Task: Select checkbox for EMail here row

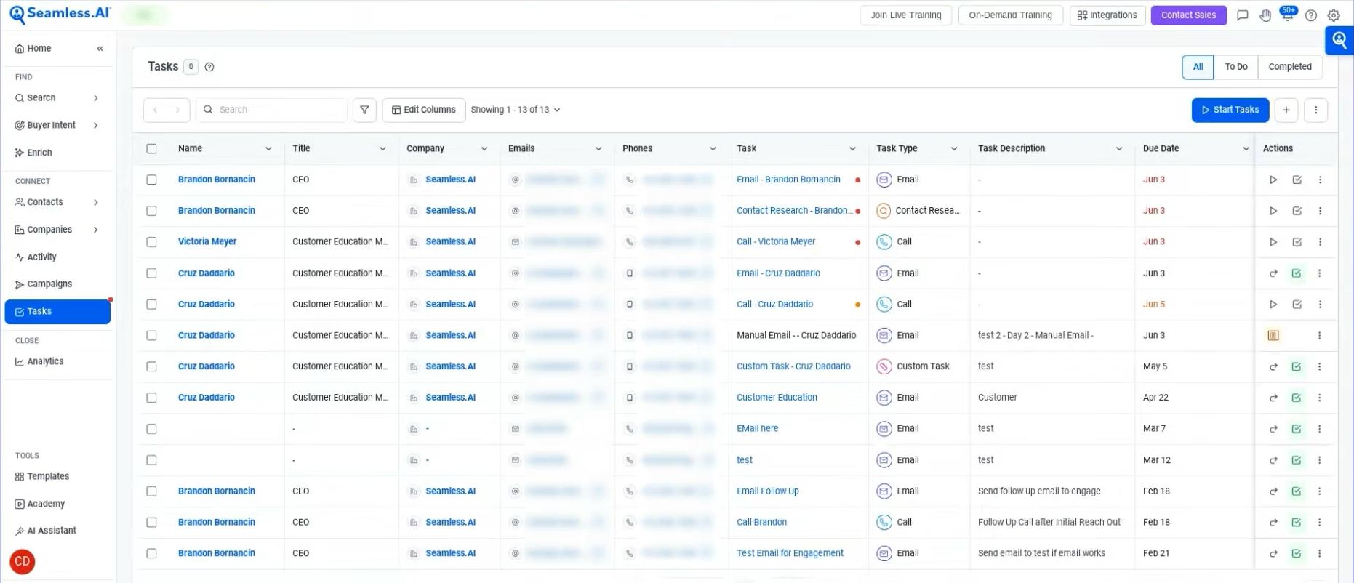Action: (151, 429)
